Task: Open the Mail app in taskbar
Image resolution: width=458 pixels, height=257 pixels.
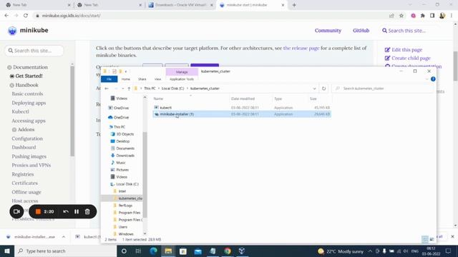Action: 198,251
